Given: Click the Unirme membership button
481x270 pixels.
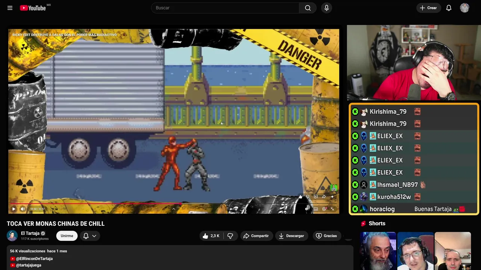Looking at the screenshot, I should [67, 236].
